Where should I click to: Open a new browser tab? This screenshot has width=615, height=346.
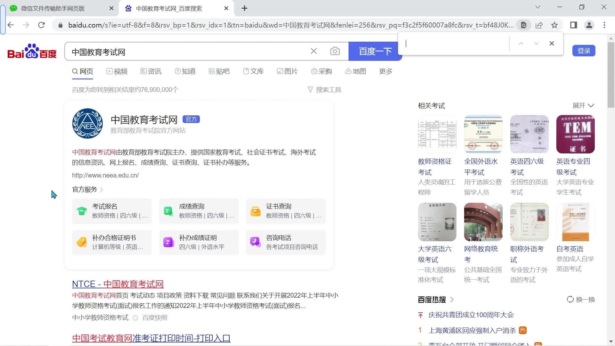coord(244,8)
